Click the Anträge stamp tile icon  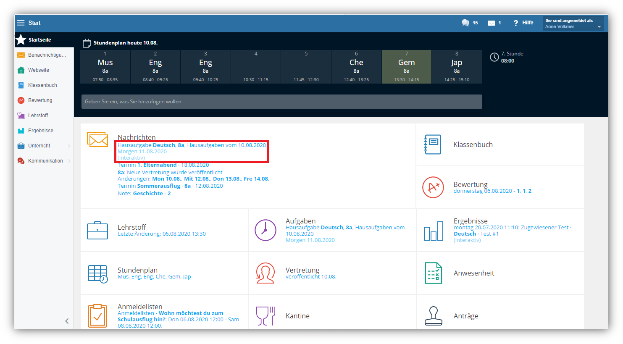(x=434, y=316)
